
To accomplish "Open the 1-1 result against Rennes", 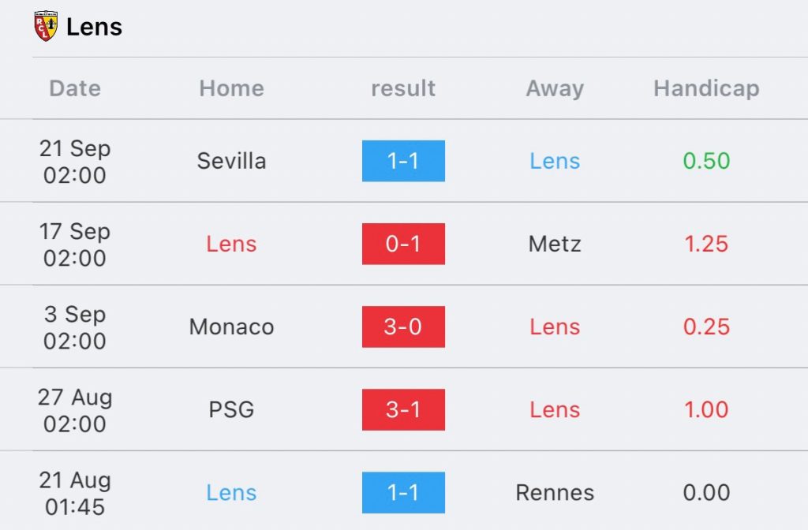I will coord(403,492).
